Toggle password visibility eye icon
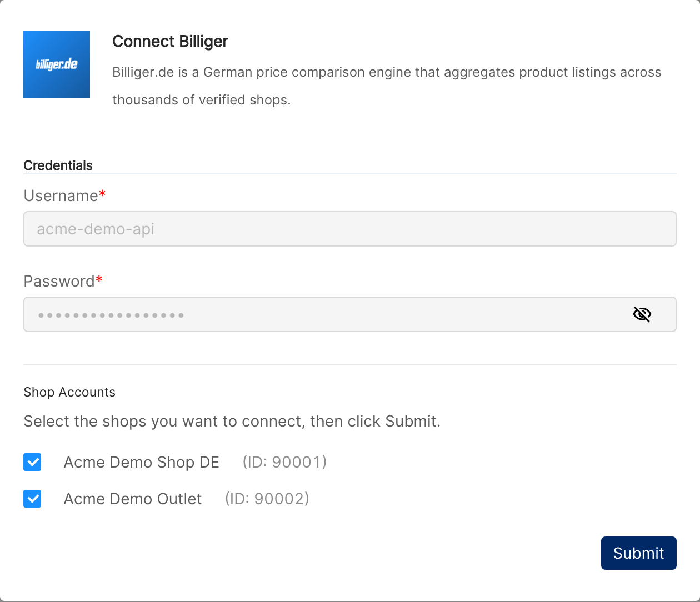This screenshot has width=700, height=602. [642, 314]
